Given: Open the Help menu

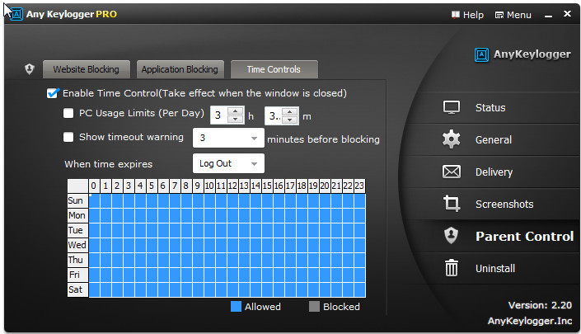Looking at the screenshot, I should coord(467,15).
